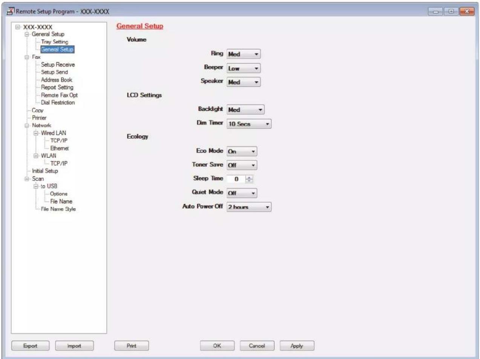
Task: Open the Beeper volume dropdown
Action: (244, 68)
